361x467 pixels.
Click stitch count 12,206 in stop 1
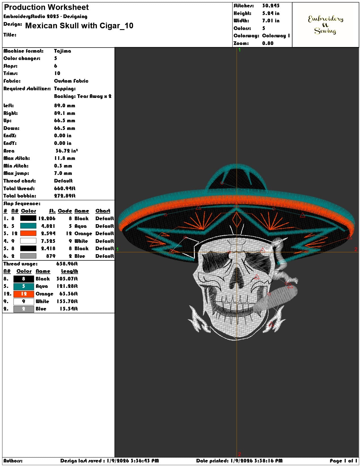click(x=47, y=218)
